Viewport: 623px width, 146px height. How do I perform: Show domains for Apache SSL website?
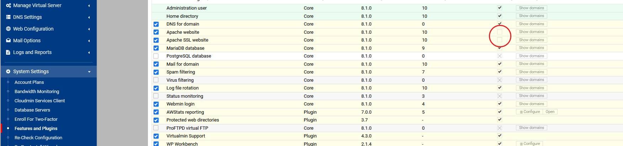(x=531, y=40)
